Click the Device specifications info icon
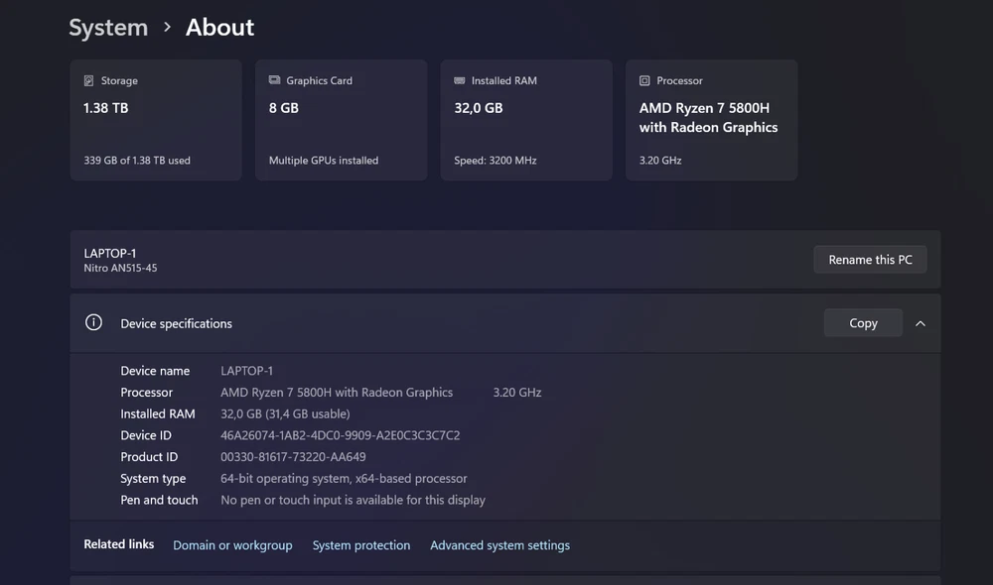993x585 pixels. (x=93, y=323)
